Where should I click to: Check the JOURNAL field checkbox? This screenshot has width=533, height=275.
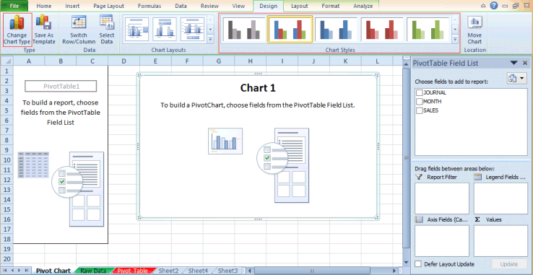(420, 92)
